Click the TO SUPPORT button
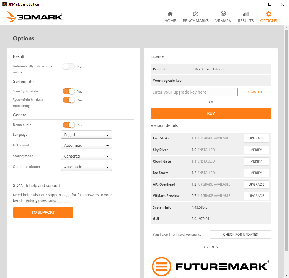This screenshot has width=289, height=278. tap(43, 212)
